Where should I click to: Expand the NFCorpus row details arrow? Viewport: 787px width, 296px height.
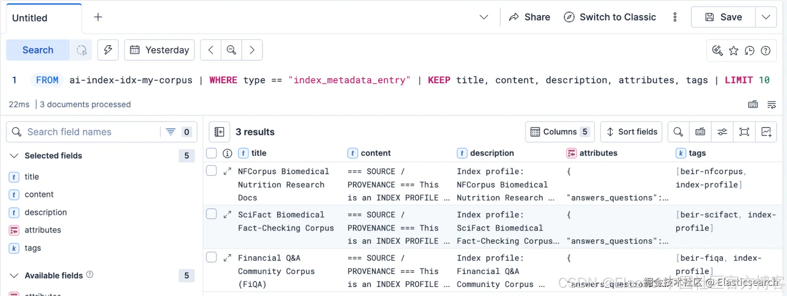click(227, 171)
